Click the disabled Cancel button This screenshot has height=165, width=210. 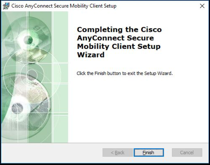[187, 153]
